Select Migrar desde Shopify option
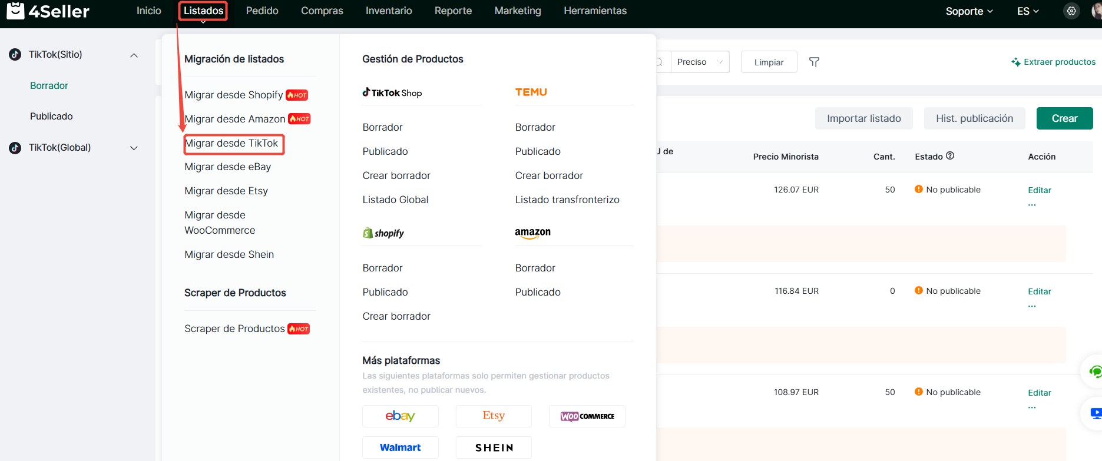 coord(234,95)
